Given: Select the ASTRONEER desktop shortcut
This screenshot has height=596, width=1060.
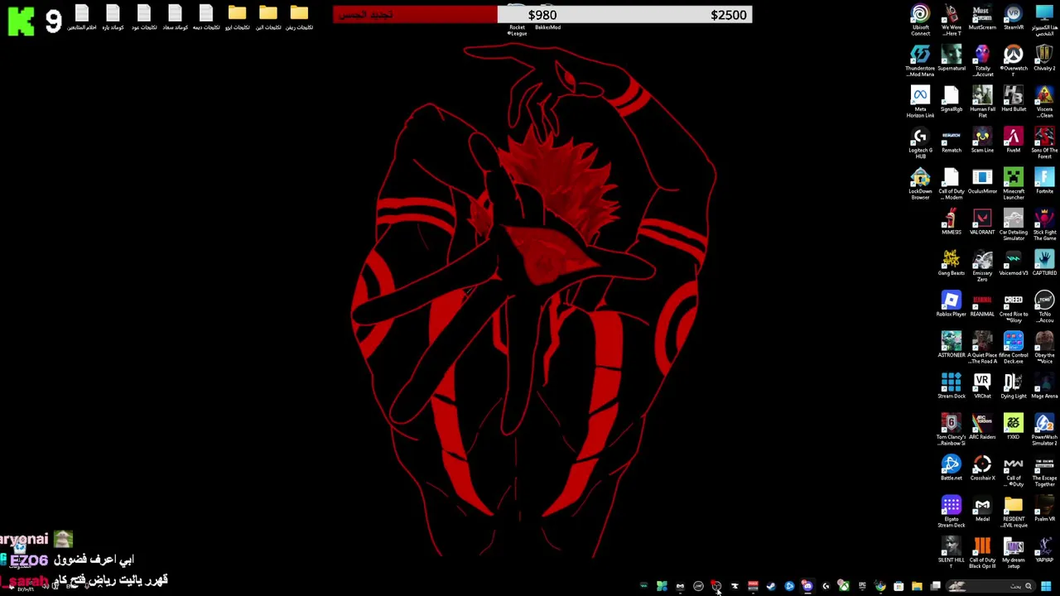Looking at the screenshot, I should (952, 346).
